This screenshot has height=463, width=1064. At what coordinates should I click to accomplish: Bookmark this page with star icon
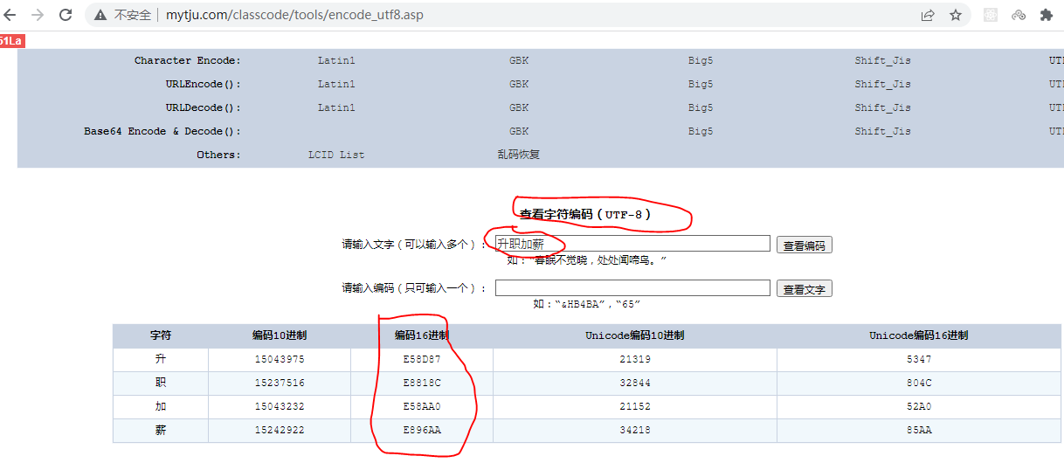tap(956, 15)
